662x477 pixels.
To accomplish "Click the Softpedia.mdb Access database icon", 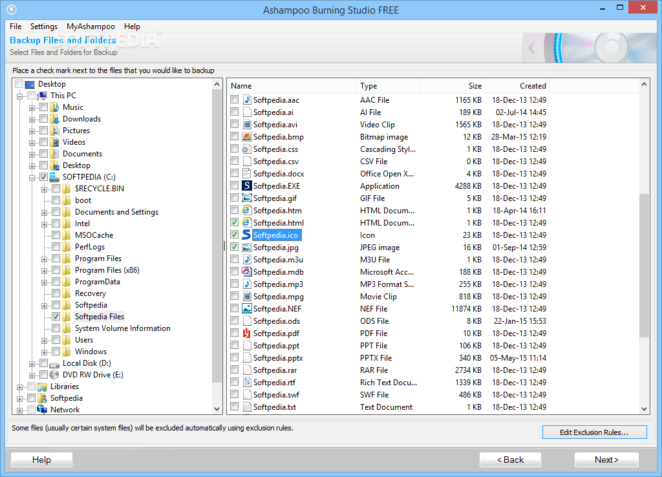I will (247, 272).
